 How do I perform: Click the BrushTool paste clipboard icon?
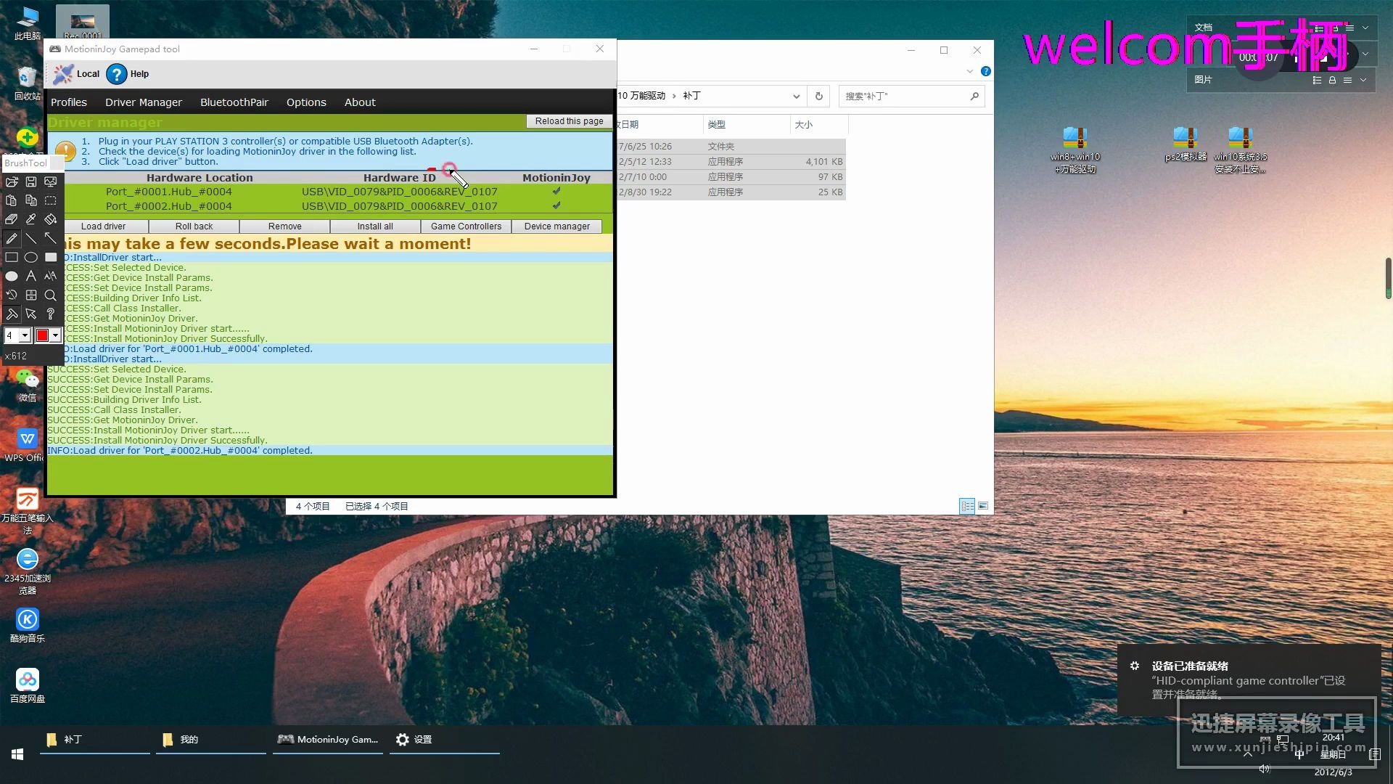12,200
